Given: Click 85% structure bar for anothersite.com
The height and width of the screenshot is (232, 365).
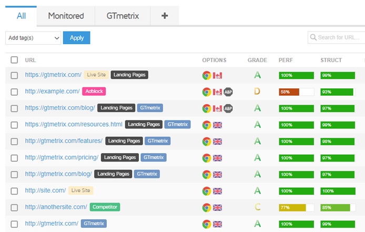Looking at the screenshot, I should coord(338,208).
